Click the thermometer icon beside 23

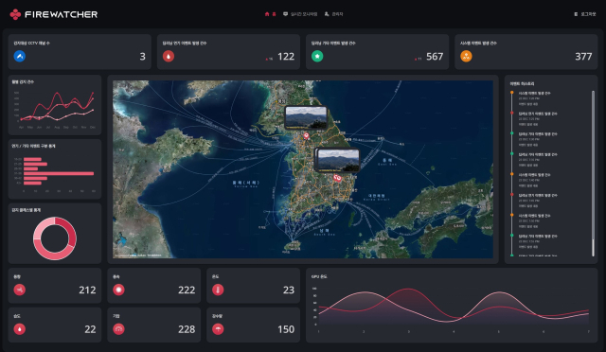[x=218, y=290]
